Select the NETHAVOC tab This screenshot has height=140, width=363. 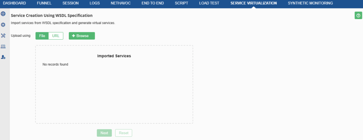pyautogui.click(x=121, y=3)
